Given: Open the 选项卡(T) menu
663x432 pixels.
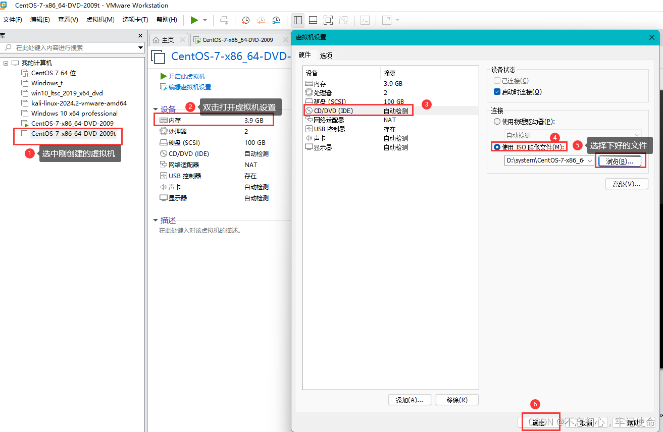Looking at the screenshot, I should pyautogui.click(x=135, y=20).
